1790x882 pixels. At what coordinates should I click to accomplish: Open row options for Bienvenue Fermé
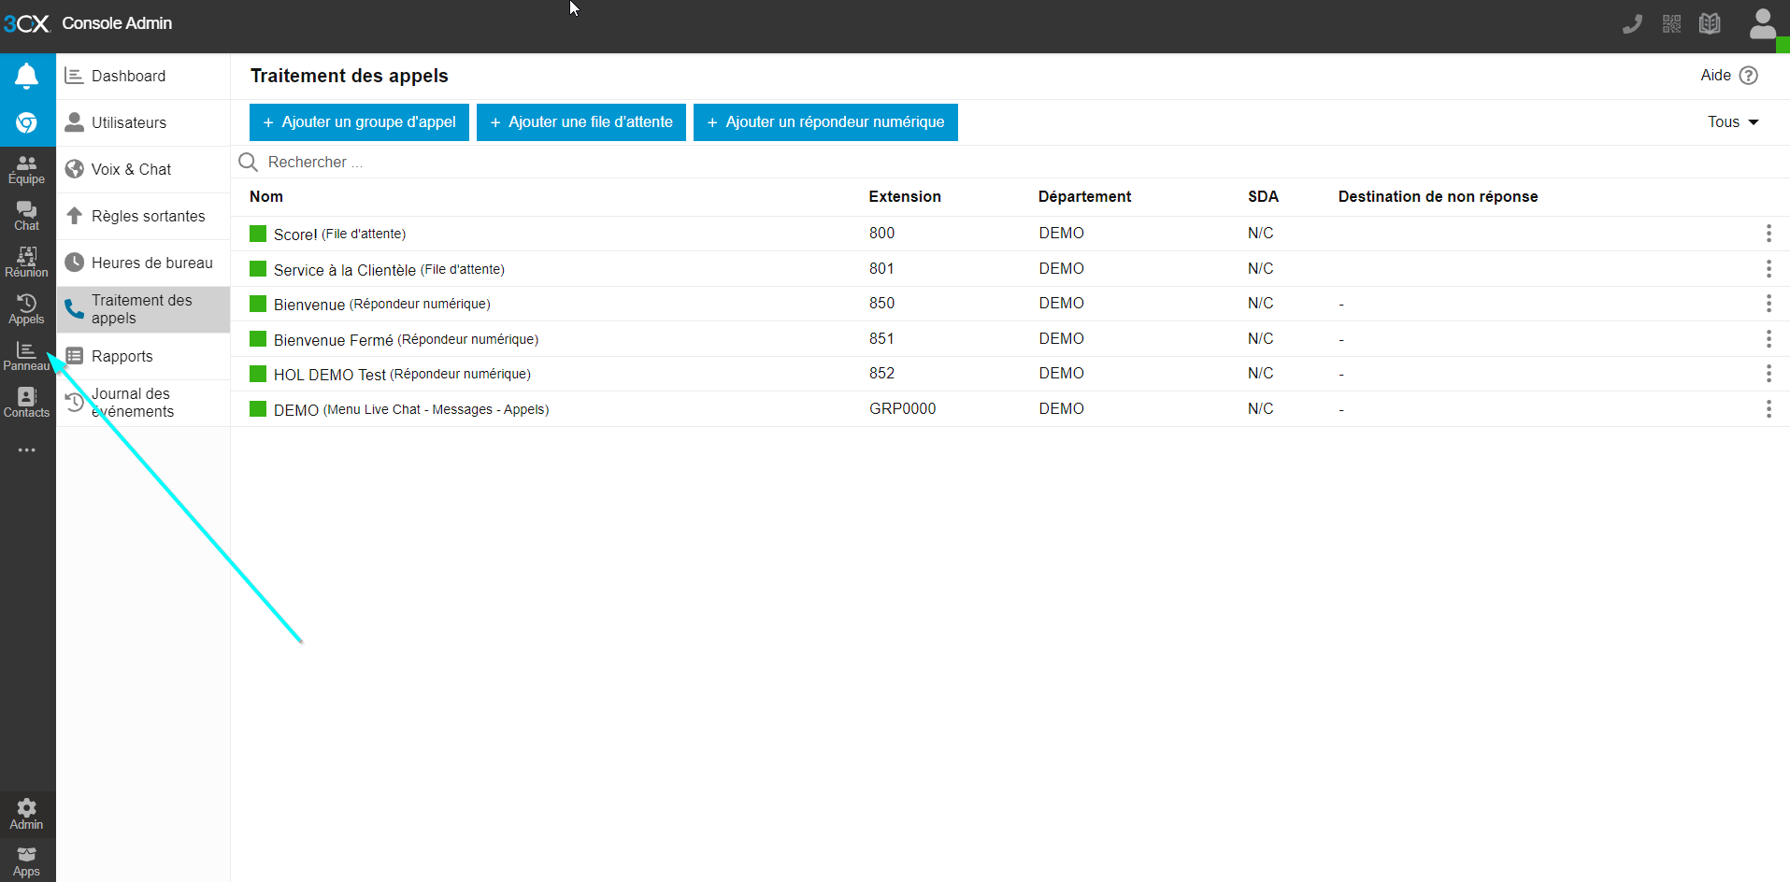[x=1769, y=339]
